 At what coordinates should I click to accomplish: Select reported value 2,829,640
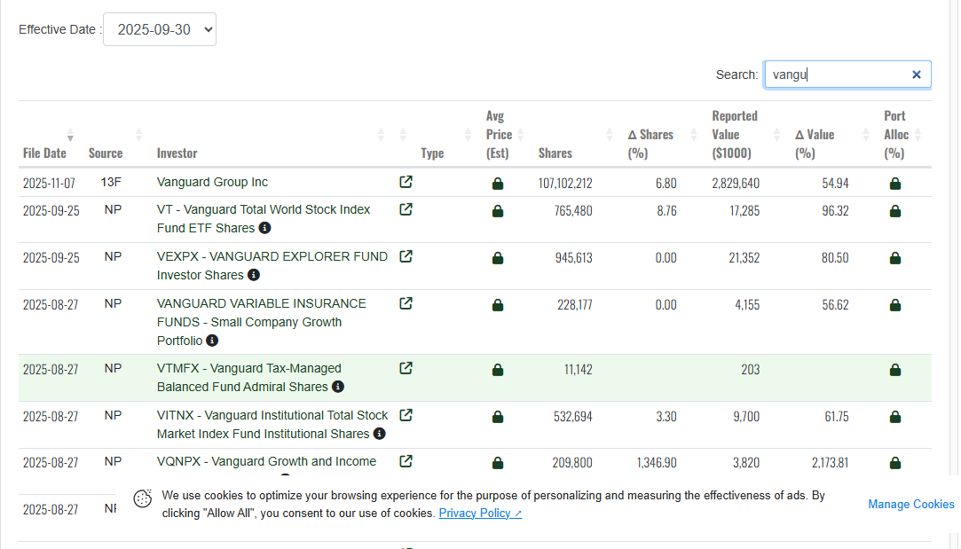click(x=736, y=184)
